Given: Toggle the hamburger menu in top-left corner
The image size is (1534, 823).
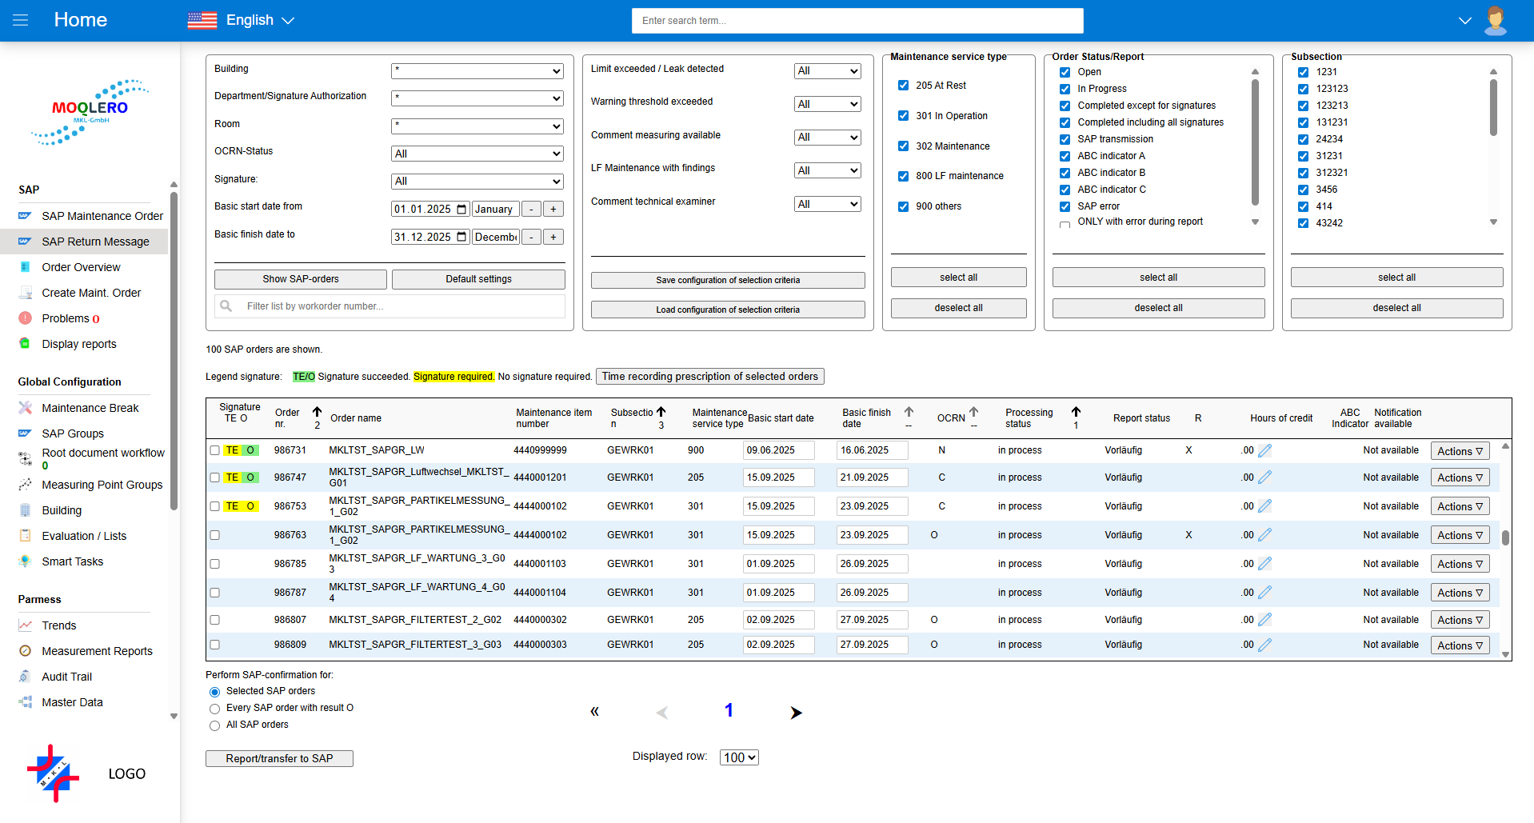Looking at the screenshot, I should (20, 20).
